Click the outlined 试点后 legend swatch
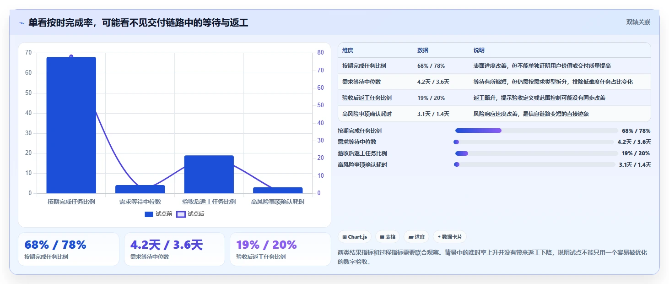 pyautogui.click(x=181, y=214)
